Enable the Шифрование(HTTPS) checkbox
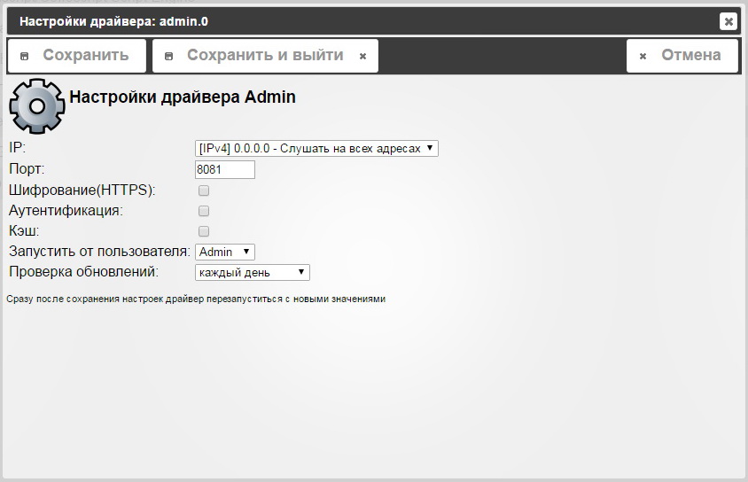This screenshot has height=482, width=748. coord(204,190)
